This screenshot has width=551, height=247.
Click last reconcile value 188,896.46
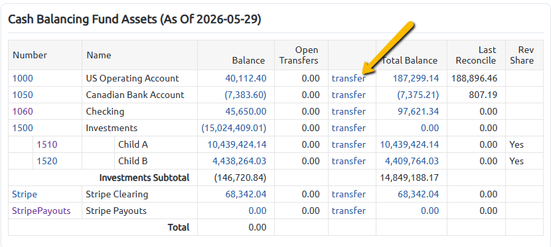click(474, 79)
